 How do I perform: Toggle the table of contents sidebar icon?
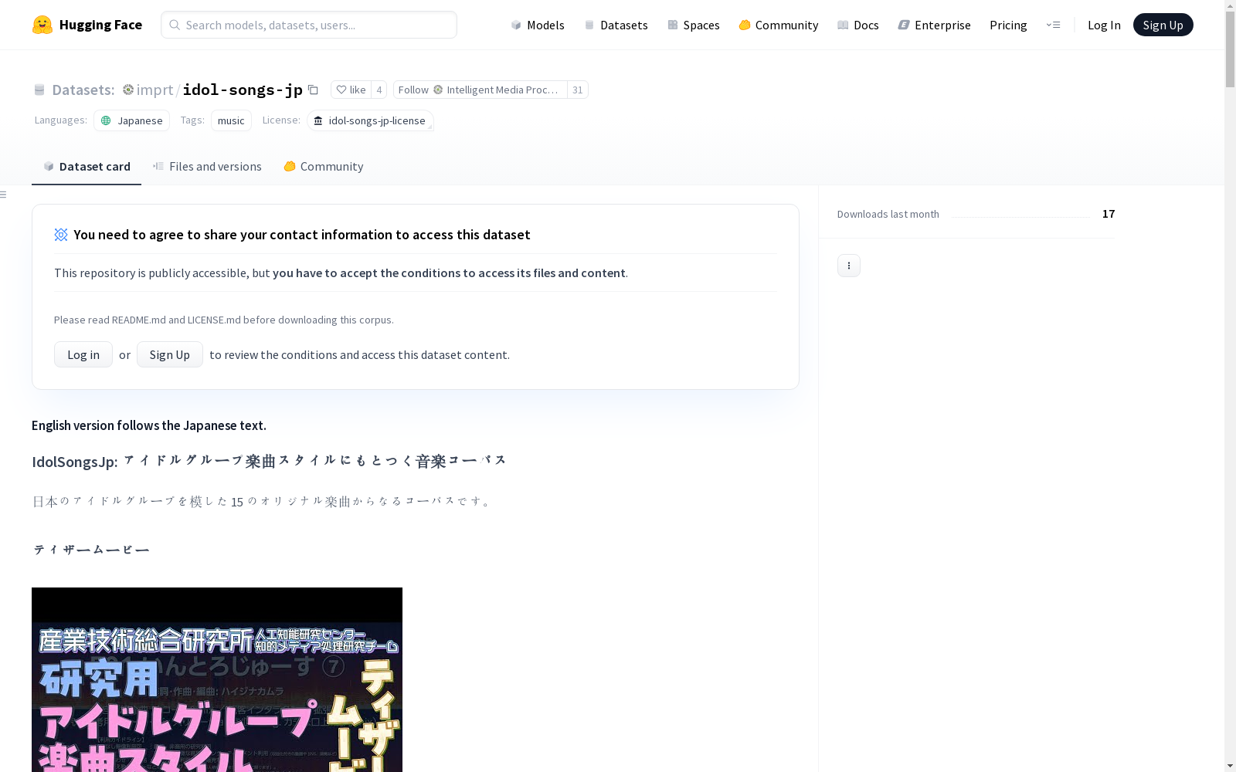coord(4,195)
